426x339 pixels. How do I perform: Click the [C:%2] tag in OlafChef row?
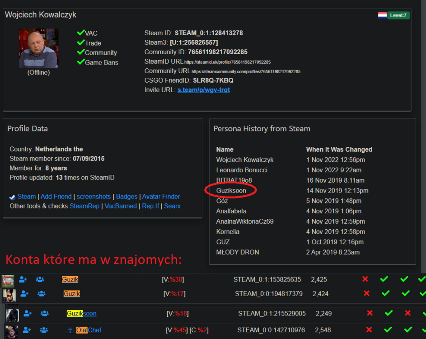click(199, 330)
